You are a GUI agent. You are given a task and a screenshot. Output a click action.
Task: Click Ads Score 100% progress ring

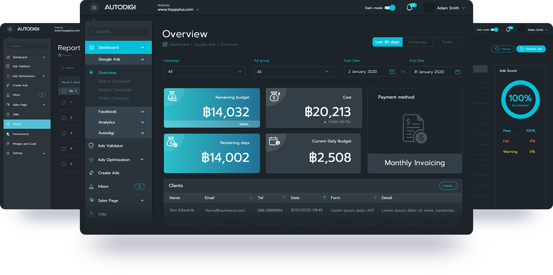pyautogui.click(x=520, y=99)
